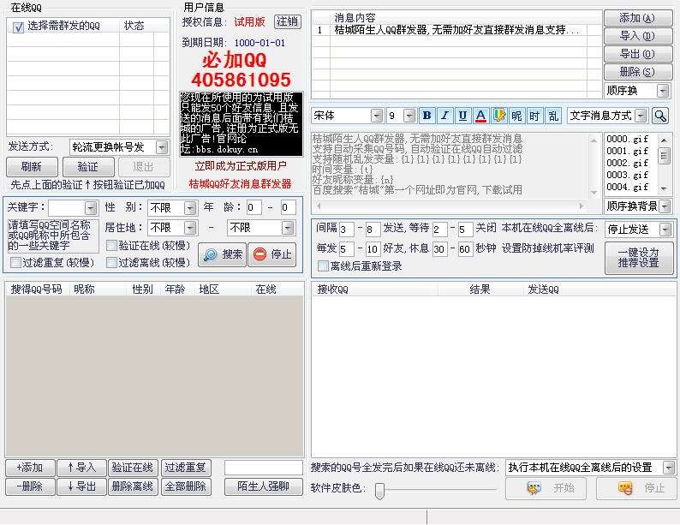680x525 pixels.
Task: Select 0002.gif in the image list
Action: coord(627,164)
